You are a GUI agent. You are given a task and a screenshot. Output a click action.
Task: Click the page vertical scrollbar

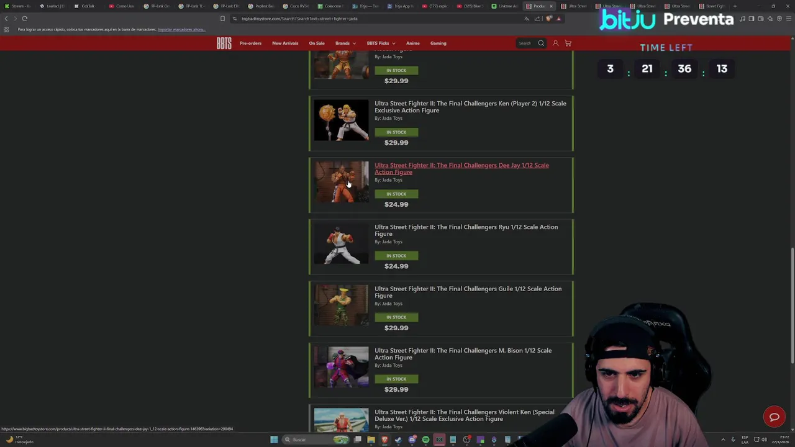coord(792,306)
